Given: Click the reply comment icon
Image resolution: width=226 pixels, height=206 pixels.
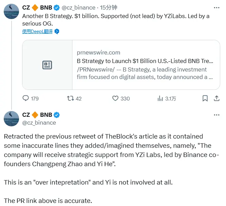Looking at the screenshot, I should pyautogui.click(x=26, y=98).
